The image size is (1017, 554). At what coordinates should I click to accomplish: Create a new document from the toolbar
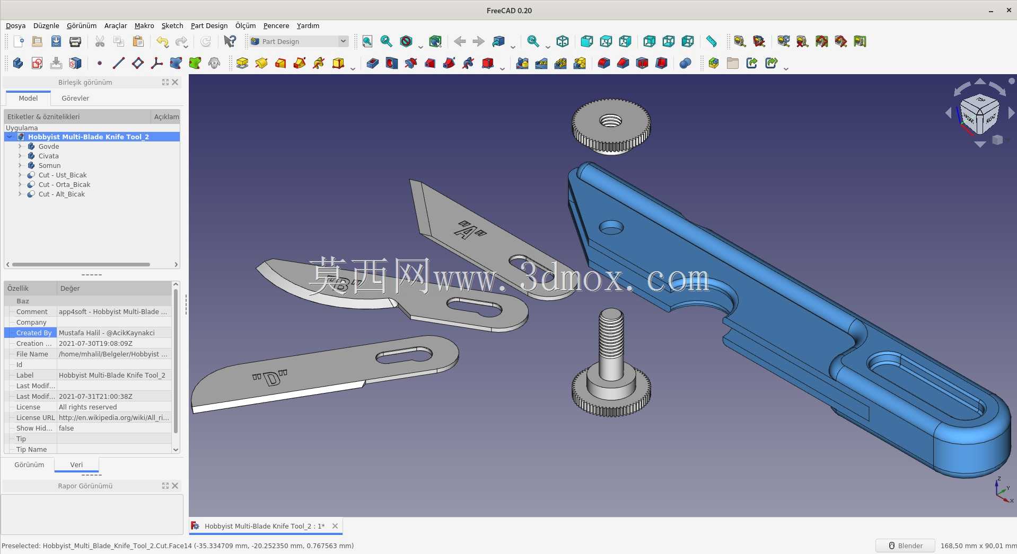(18, 41)
